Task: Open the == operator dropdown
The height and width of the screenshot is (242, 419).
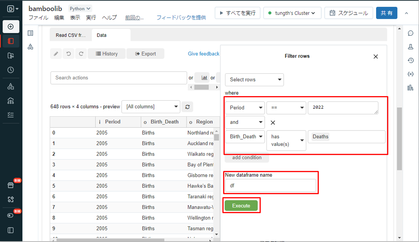Action: click(x=286, y=108)
